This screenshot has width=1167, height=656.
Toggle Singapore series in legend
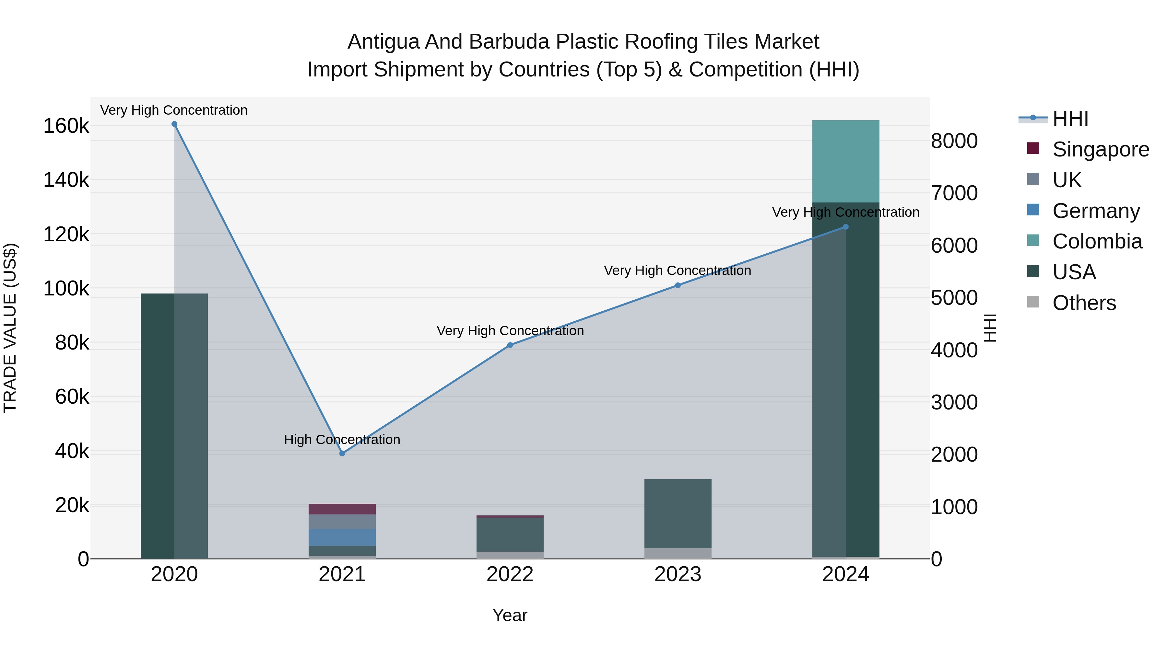click(x=1088, y=149)
